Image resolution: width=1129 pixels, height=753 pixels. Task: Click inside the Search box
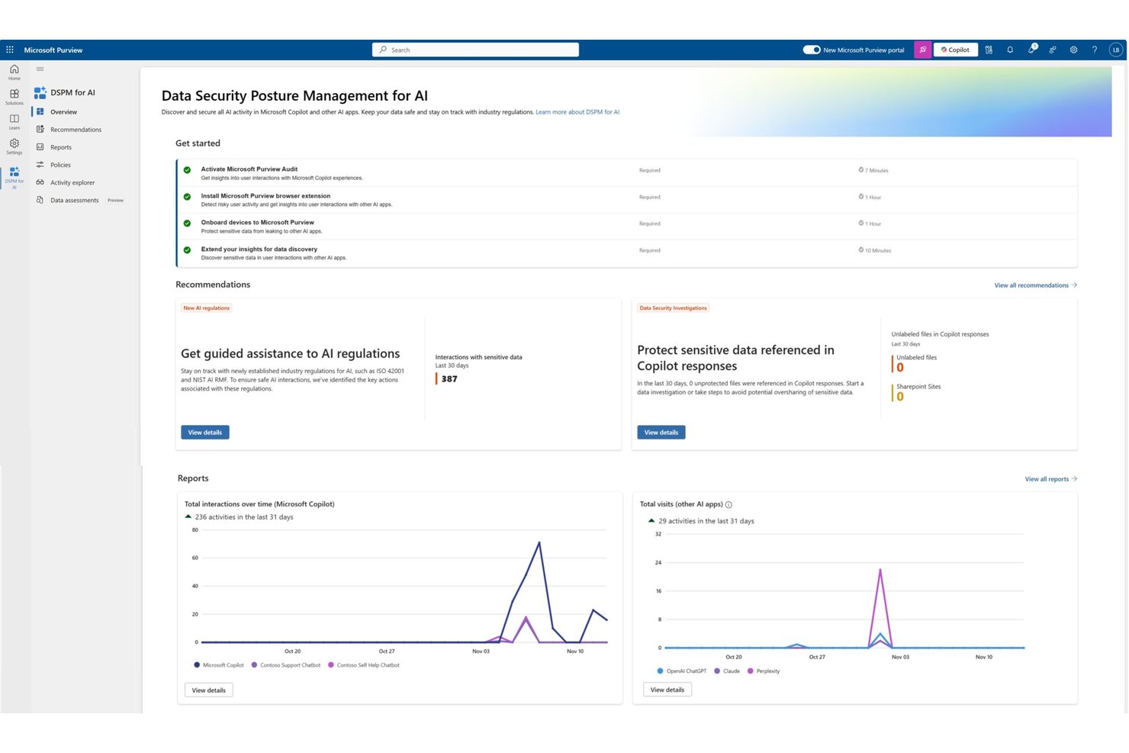pos(475,50)
